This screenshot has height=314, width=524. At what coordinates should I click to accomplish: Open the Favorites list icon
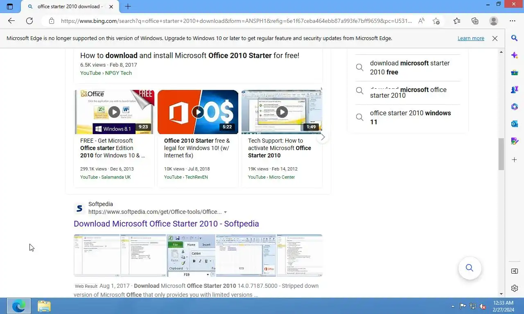pyautogui.click(x=457, y=21)
